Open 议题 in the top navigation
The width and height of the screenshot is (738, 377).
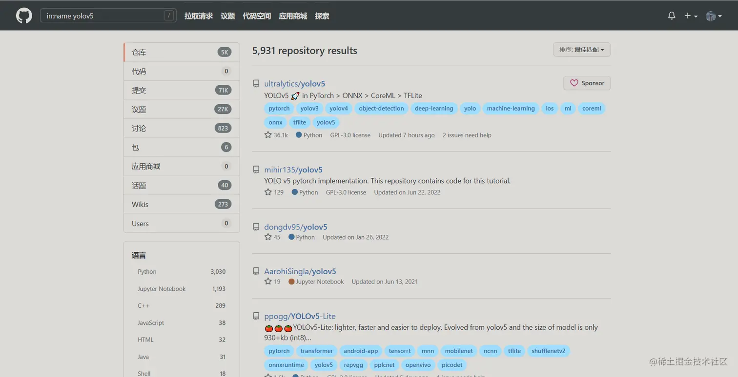pos(228,16)
